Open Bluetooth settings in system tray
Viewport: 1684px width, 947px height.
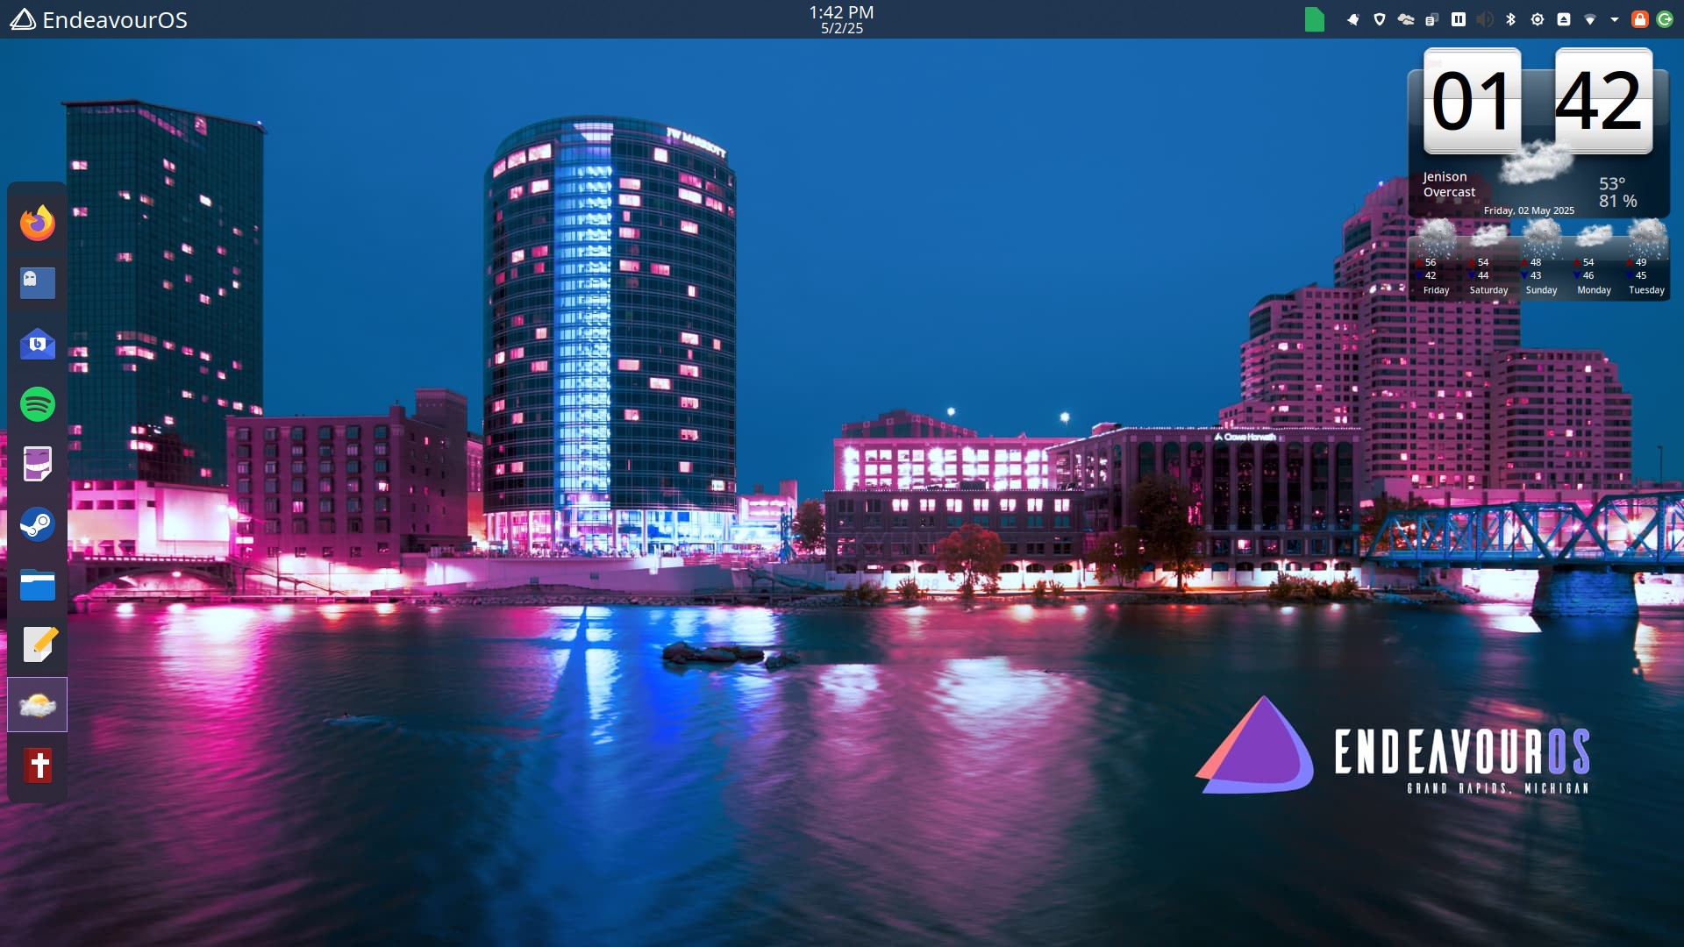click(1511, 19)
